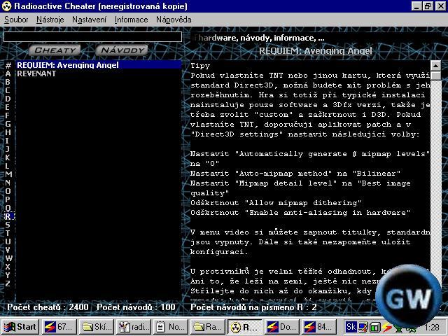Image resolution: width=448 pixels, height=336 pixels.
Task: Open the Windows Start menu
Action: (20, 327)
